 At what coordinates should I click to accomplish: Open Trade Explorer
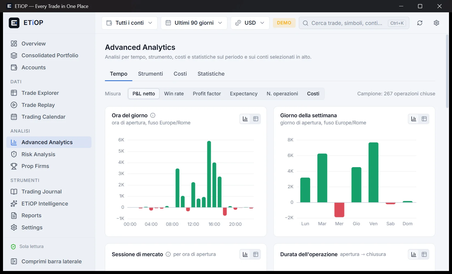pyautogui.click(x=49, y=93)
